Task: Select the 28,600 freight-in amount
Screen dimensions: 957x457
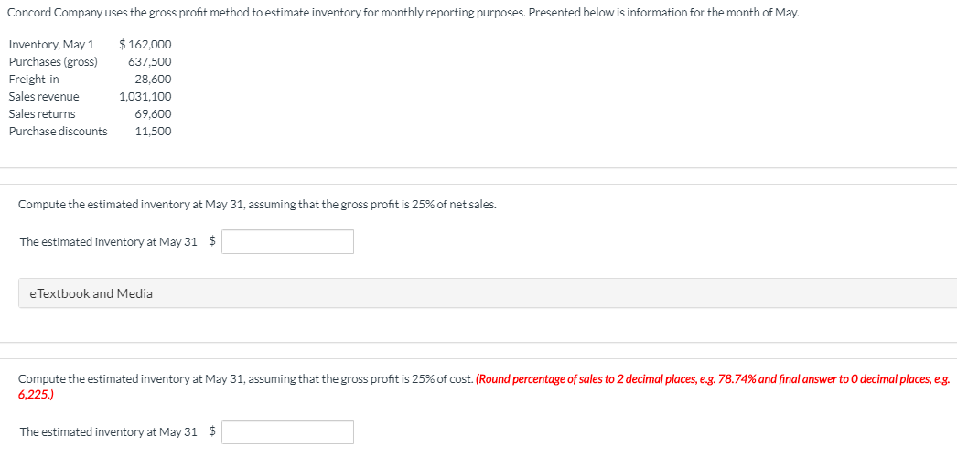Action: point(153,80)
